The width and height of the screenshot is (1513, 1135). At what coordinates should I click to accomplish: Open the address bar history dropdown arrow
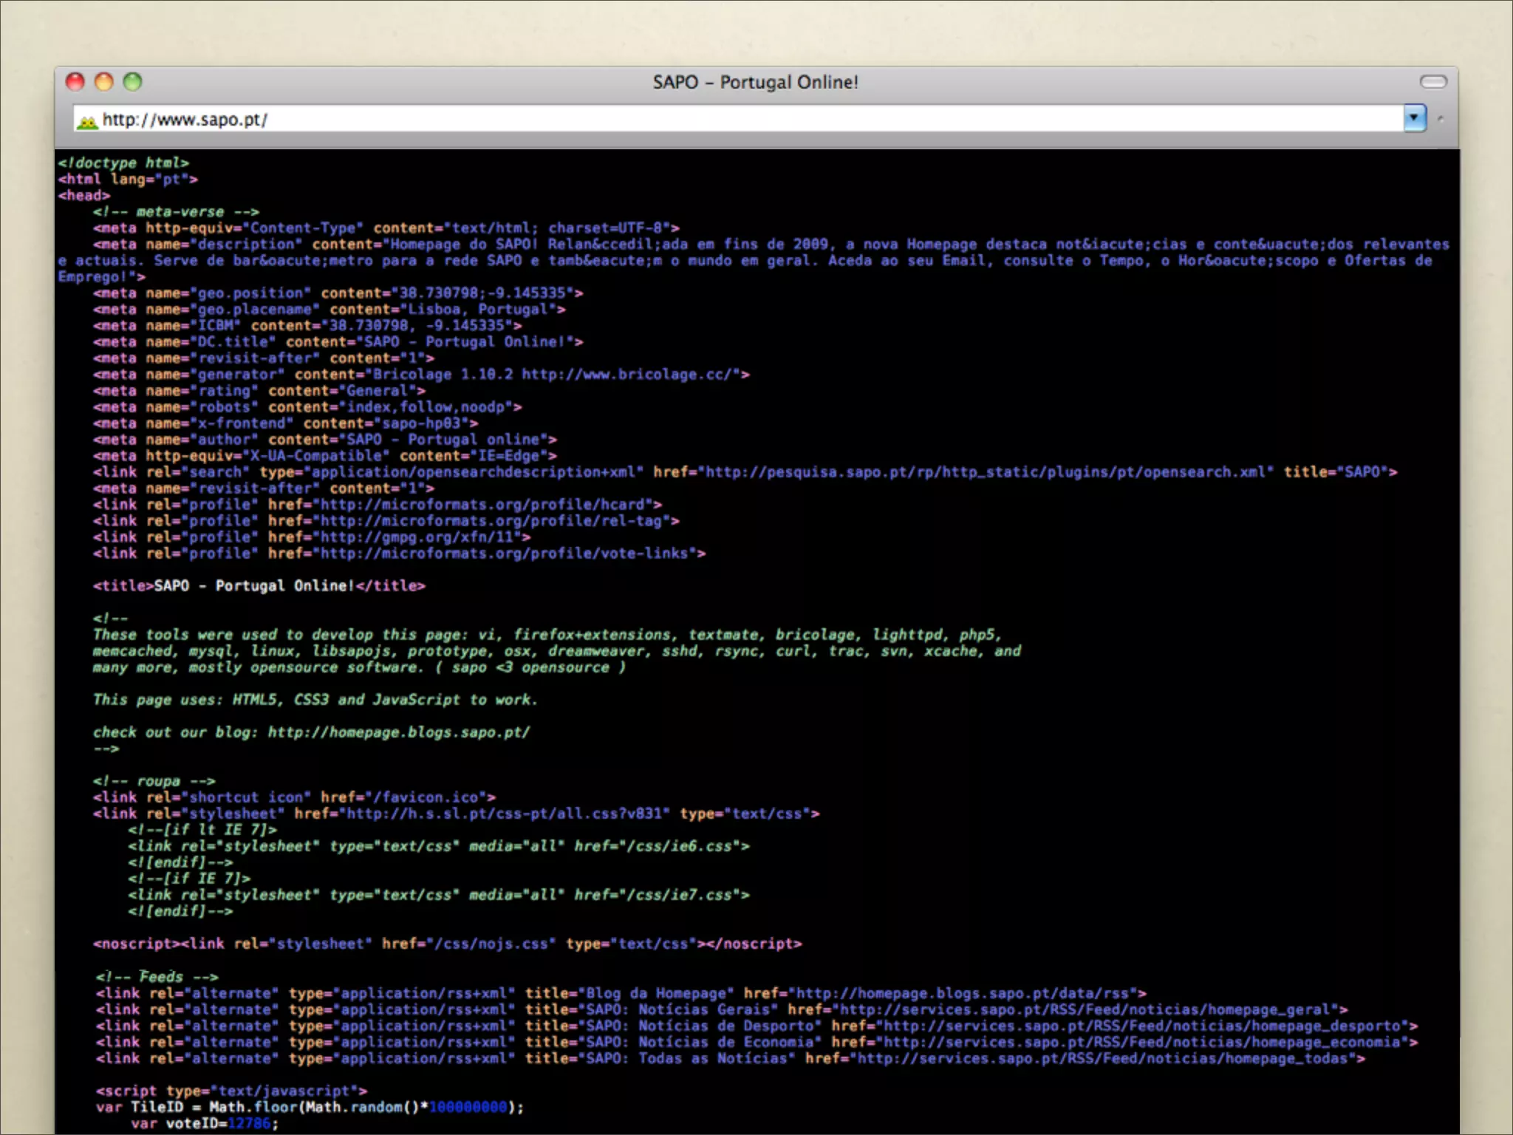point(1414,118)
